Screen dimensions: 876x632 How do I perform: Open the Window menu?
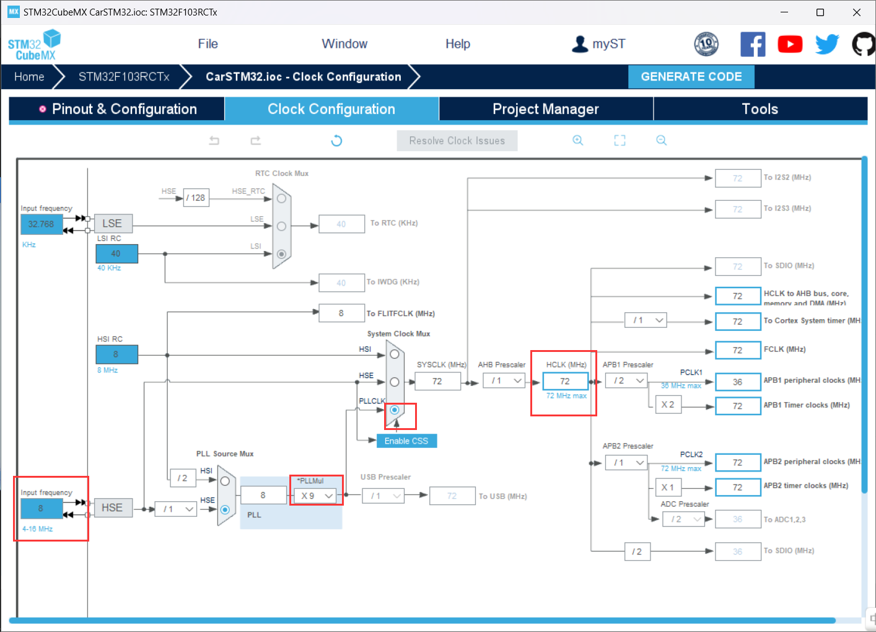(344, 44)
